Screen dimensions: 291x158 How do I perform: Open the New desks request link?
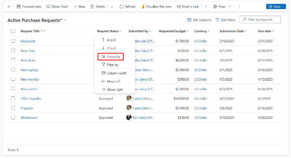click(28, 60)
